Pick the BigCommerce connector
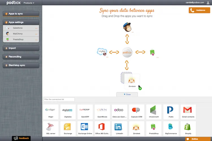This screenshot has height=141, width=212. pyautogui.click(x=171, y=129)
